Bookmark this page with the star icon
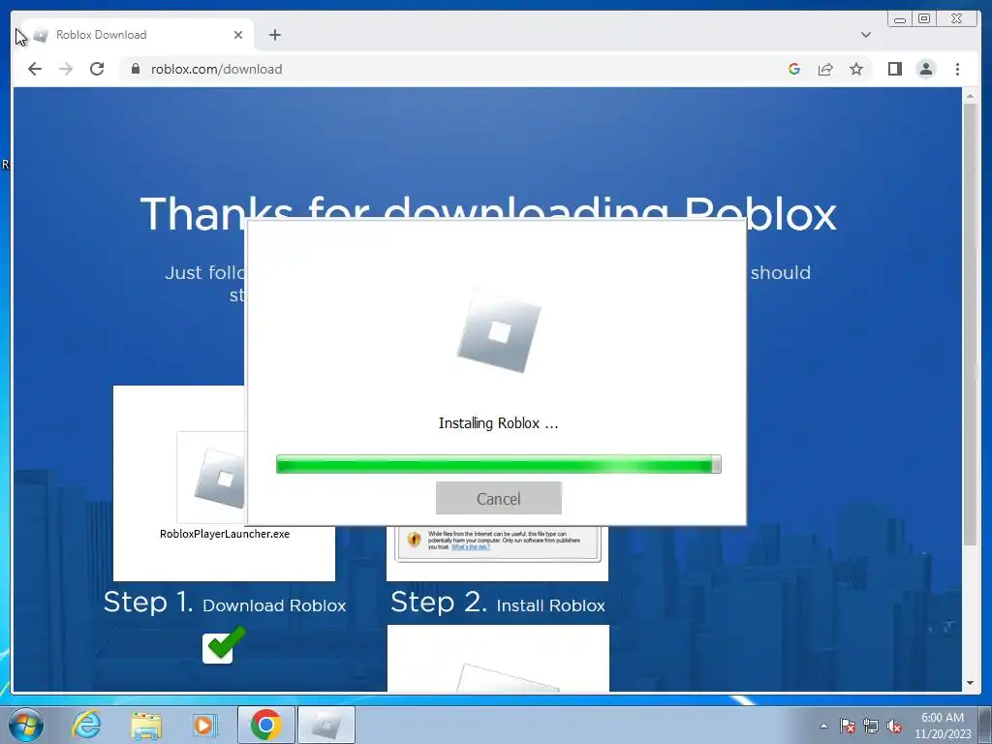Viewport: 992px width, 744px height. point(856,69)
